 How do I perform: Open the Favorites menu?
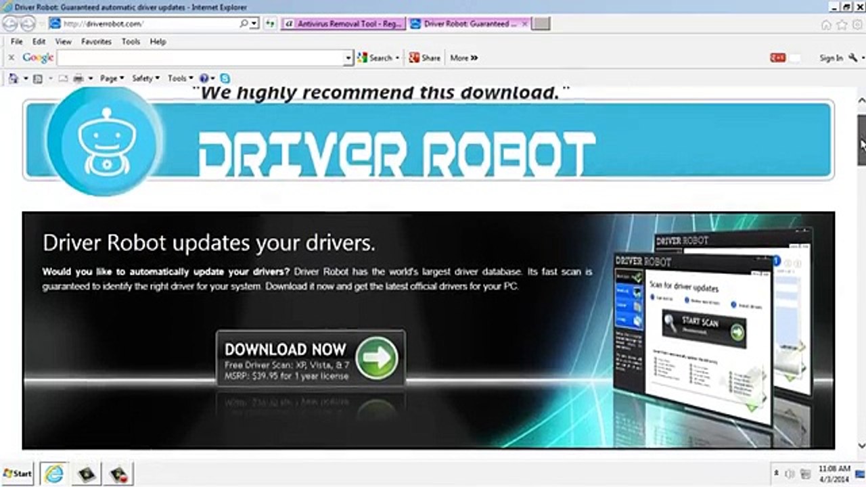97,41
